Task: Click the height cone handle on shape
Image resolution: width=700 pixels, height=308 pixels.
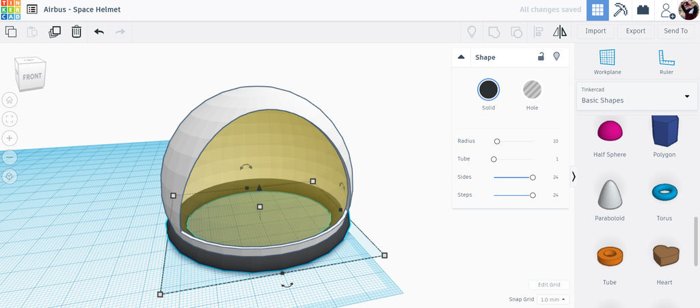Action: pos(259,188)
